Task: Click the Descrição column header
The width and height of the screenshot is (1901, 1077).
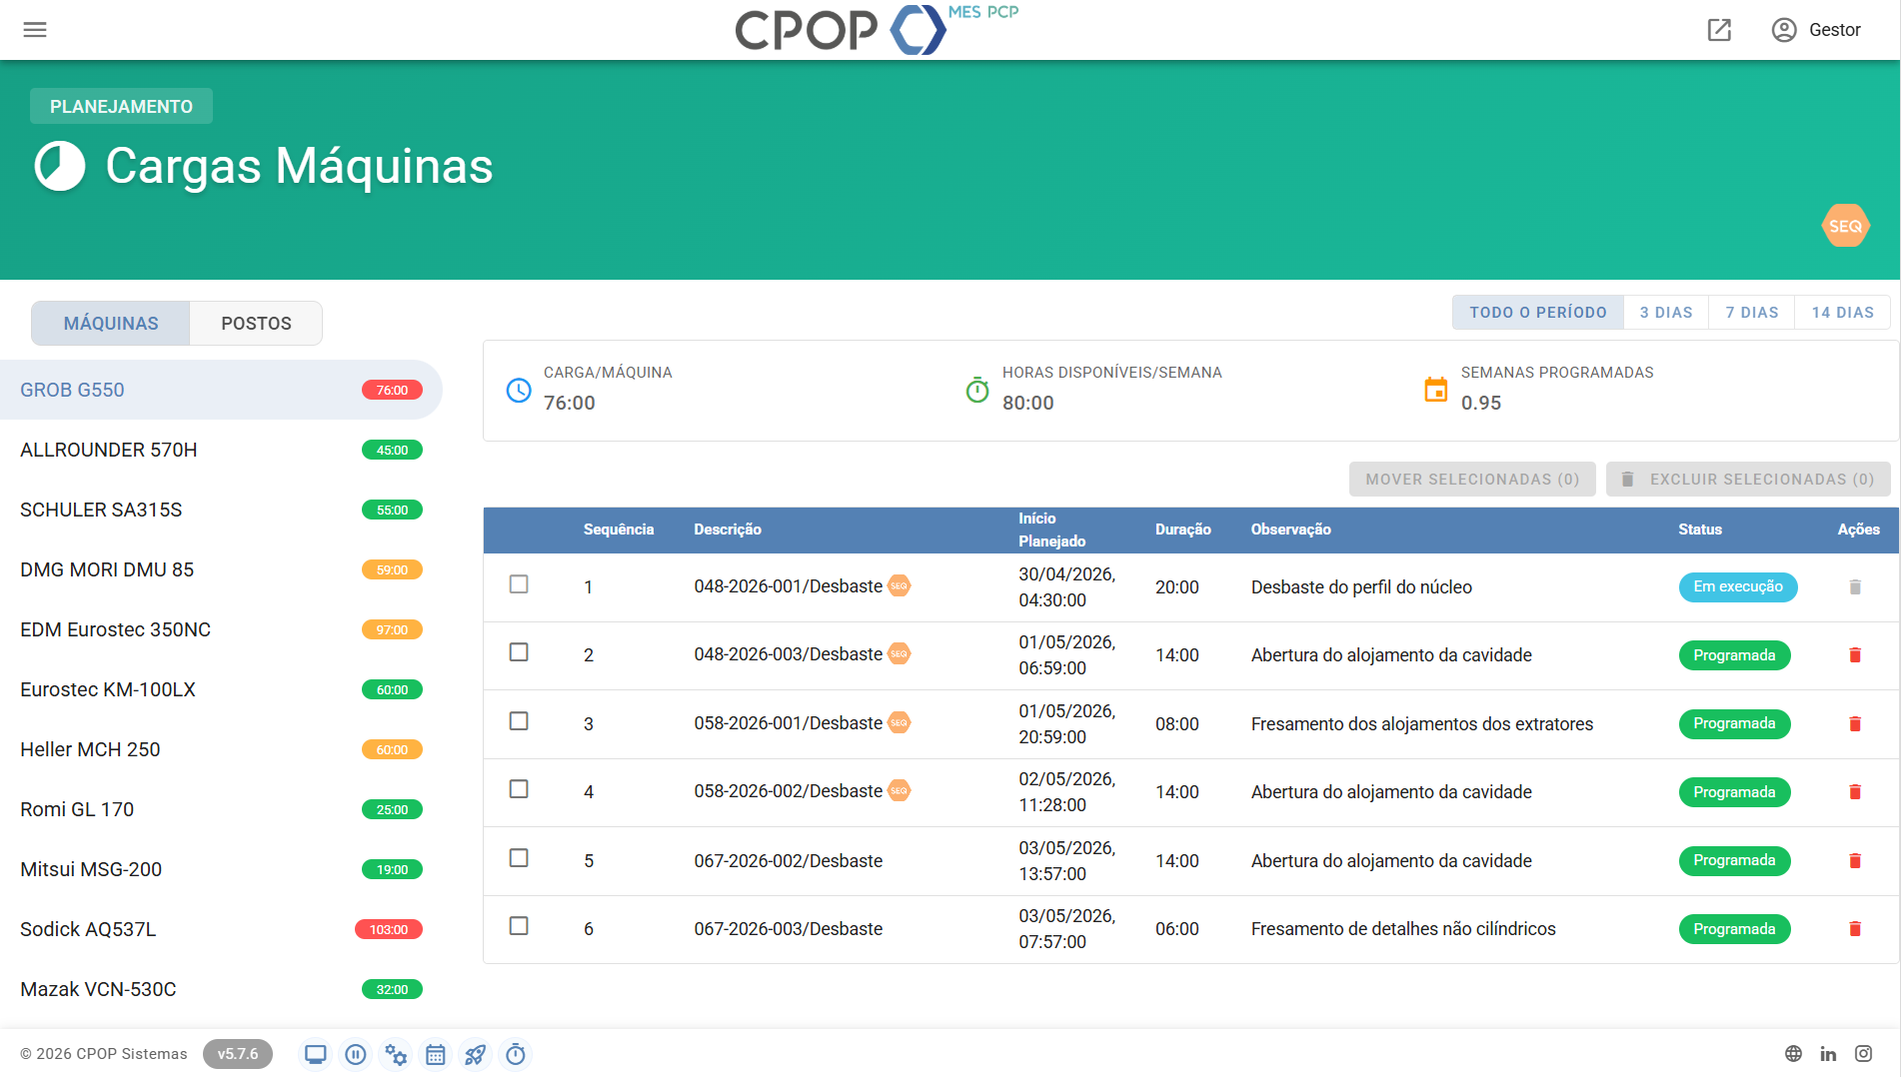Action: [x=728, y=530]
